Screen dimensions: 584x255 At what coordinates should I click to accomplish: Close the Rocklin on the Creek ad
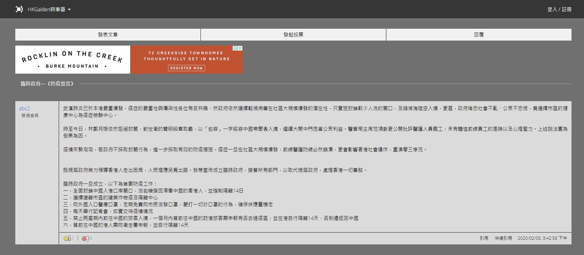[x=240, y=48]
